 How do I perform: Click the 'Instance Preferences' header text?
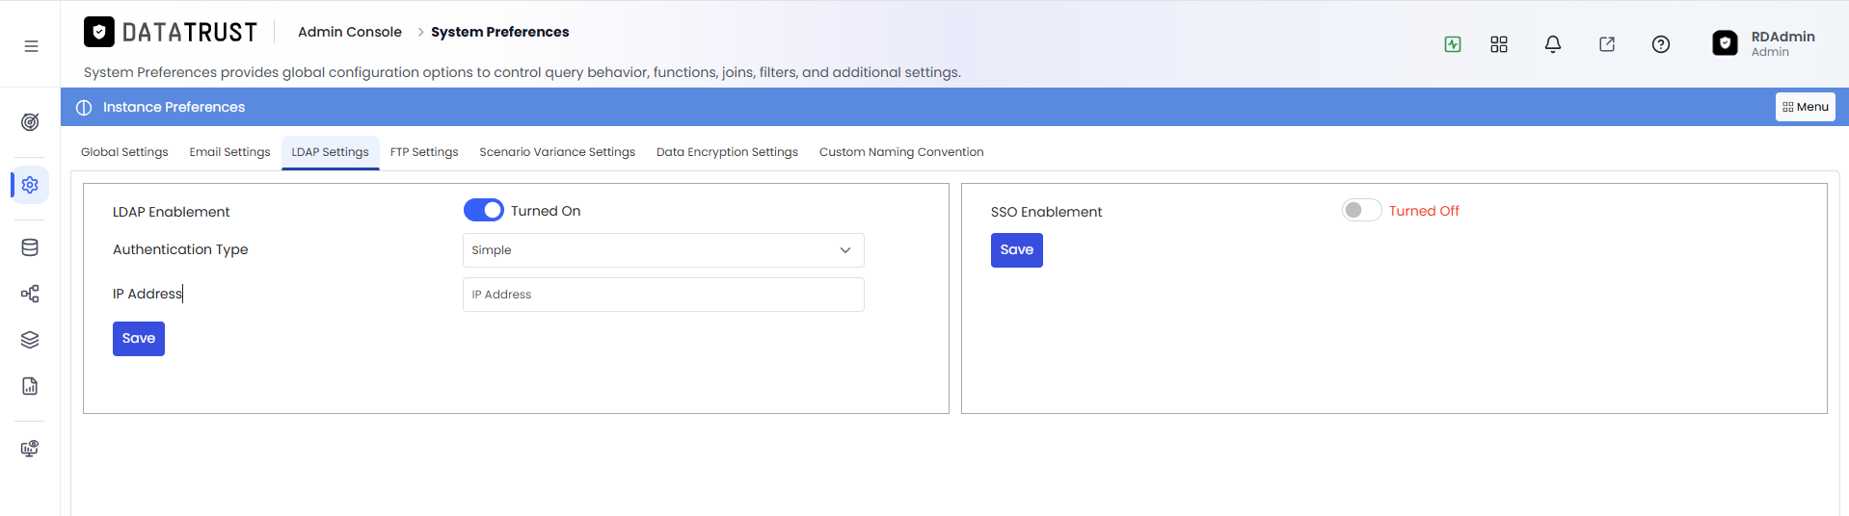coord(174,107)
